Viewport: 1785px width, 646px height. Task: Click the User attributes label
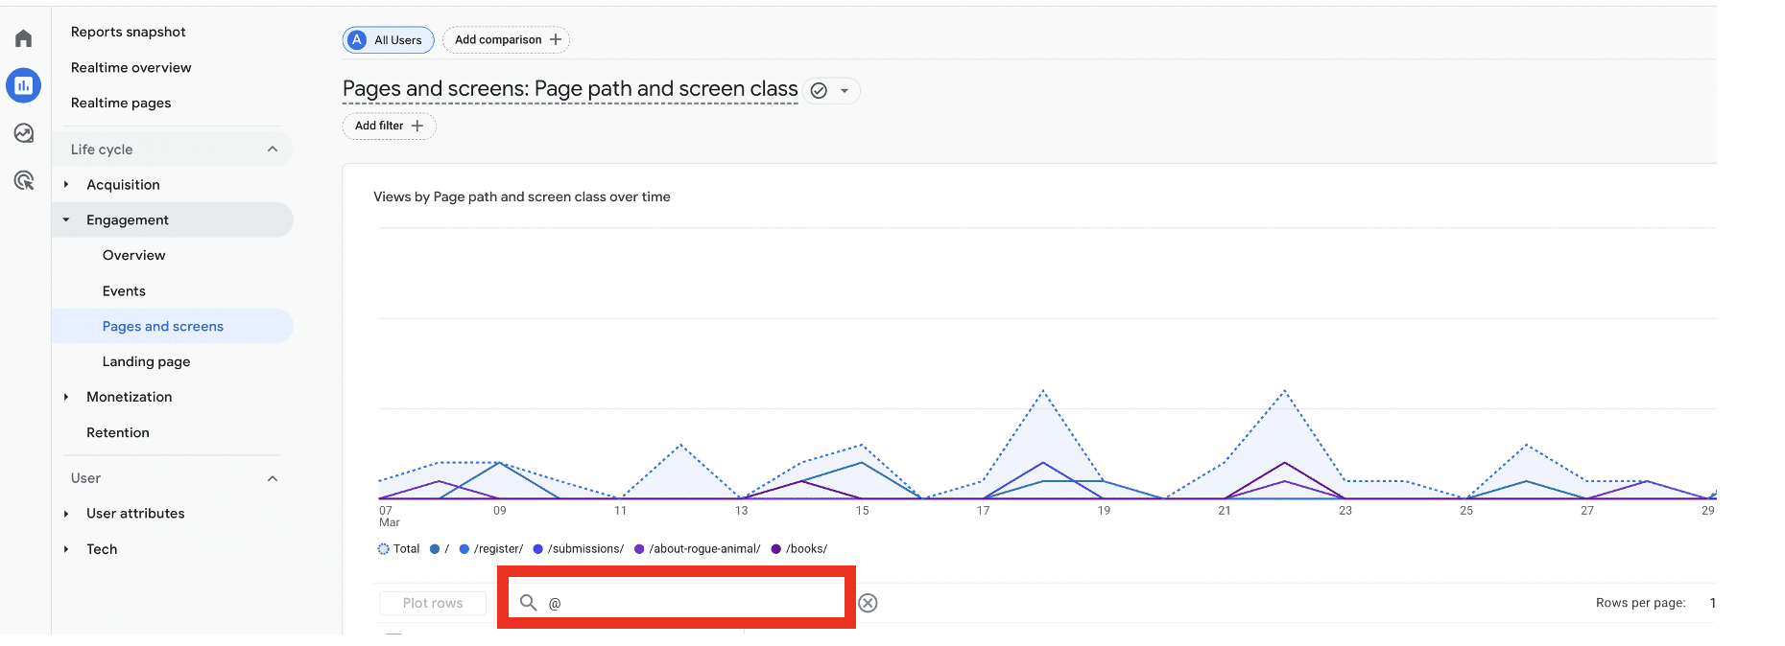(x=135, y=514)
